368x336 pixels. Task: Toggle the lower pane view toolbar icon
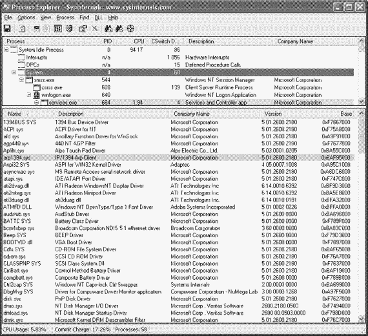36,28
